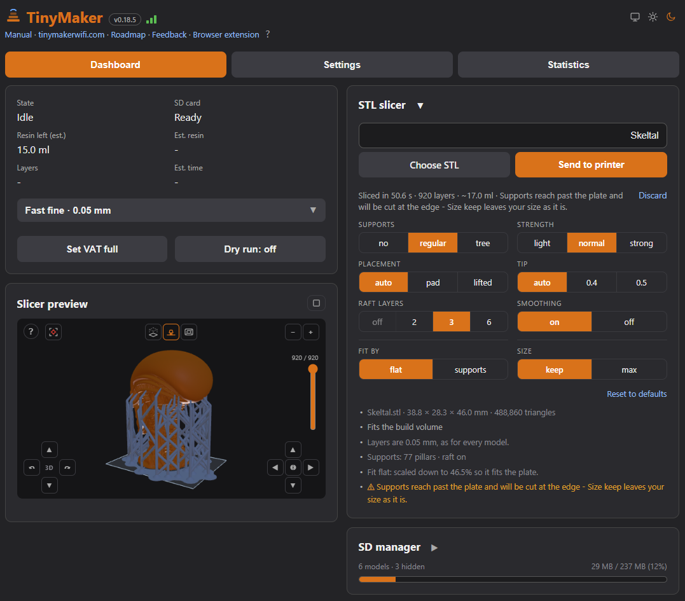Switch to light theme with sun icon
The height and width of the screenshot is (601, 685).
653,17
